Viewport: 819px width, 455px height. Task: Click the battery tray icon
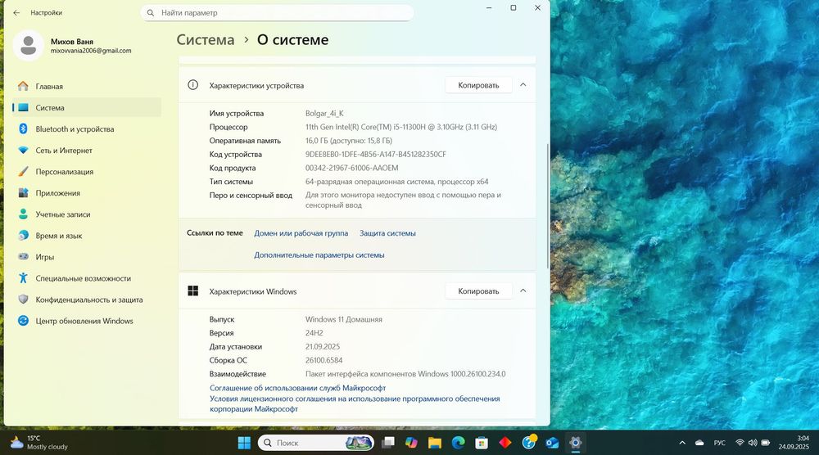coord(766,443)
